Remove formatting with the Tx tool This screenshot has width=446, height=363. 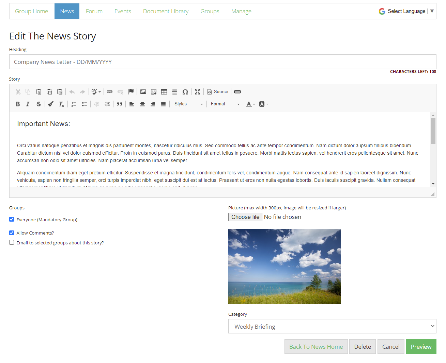pyautogui.click(x=61, y=104)
